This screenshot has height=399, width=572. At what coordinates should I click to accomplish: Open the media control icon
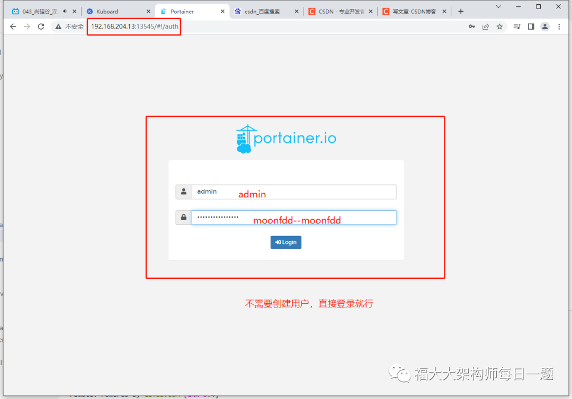point(517,26)
